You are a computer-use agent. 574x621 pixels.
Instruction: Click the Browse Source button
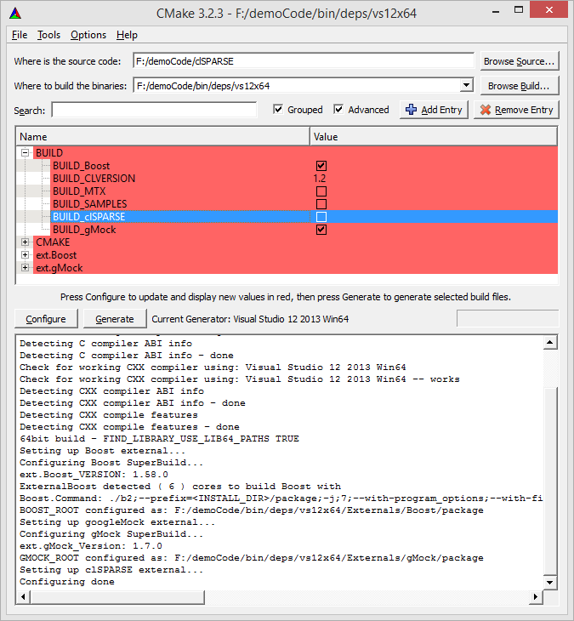[520, 61]
